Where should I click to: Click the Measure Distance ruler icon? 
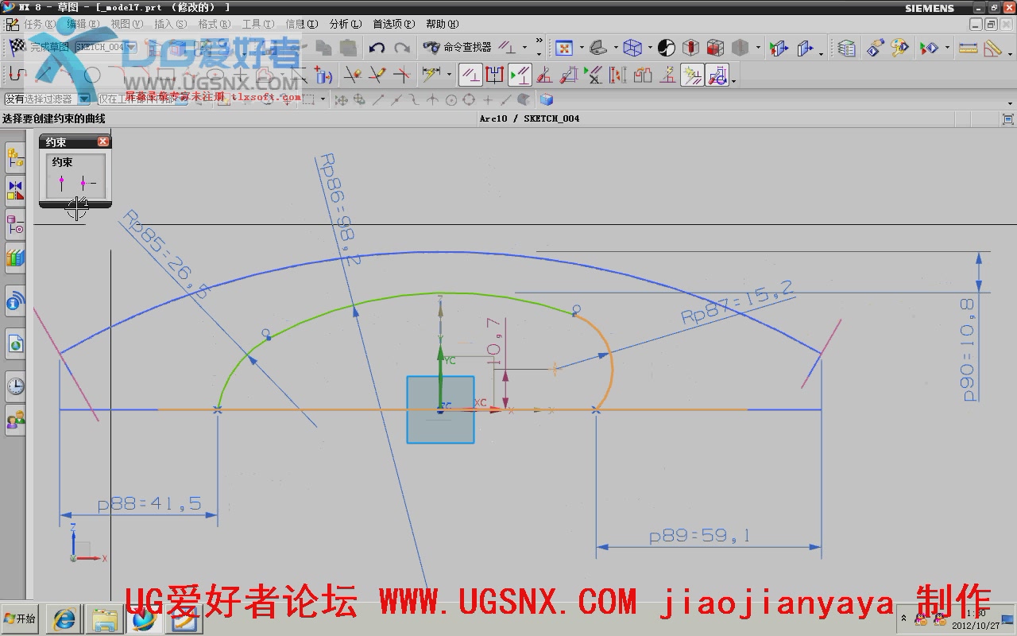968,48
